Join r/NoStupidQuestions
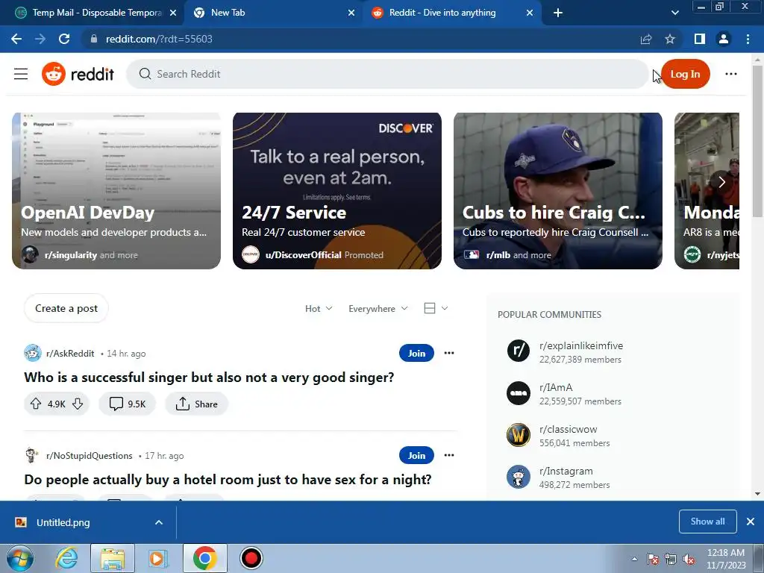The image size is (764, 573). click(416, 456)
